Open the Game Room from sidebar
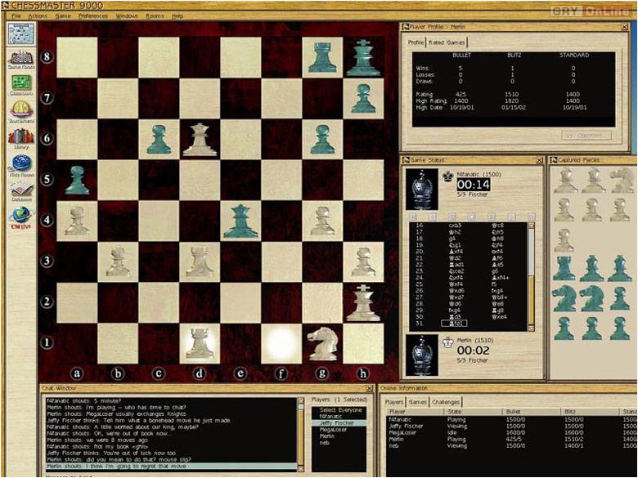Viewport: 638px width, 478px height. 21,60
